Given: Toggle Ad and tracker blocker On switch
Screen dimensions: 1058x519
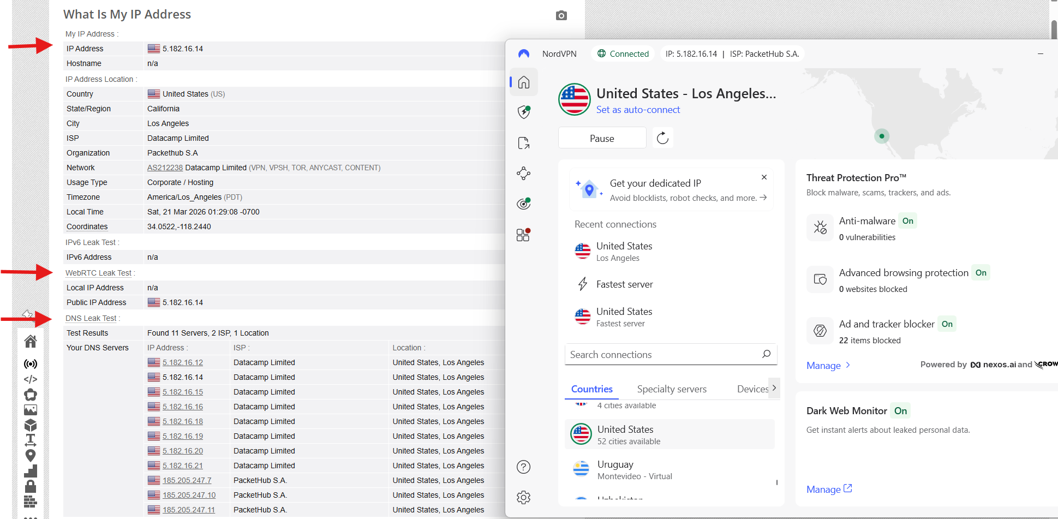Looking at the screenshot, I should pos(947,324).
